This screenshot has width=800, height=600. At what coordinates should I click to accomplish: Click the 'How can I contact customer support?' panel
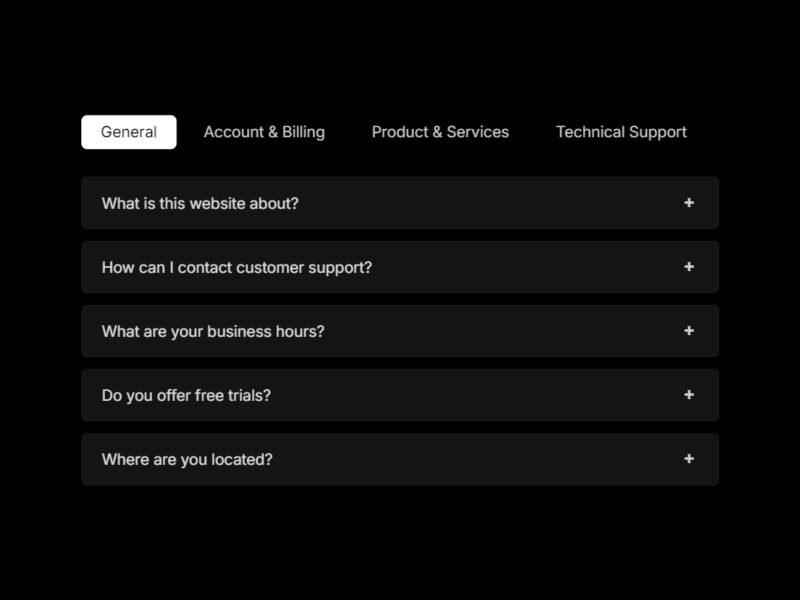tap(400, 267)
